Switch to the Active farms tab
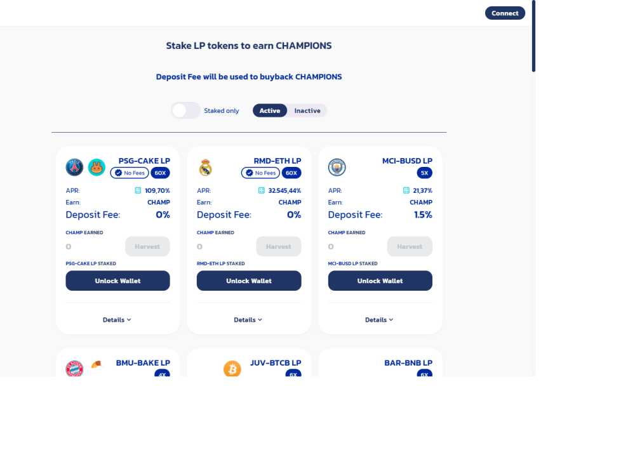The image size is (635, 476). [270, 110]
